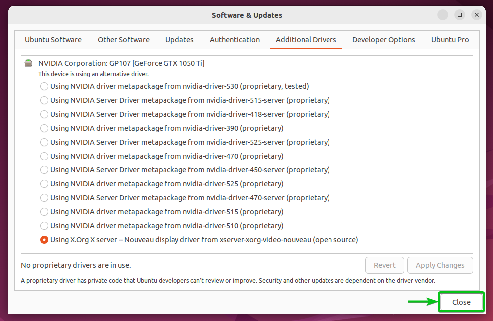Screen dimensions: 493x321
Task: Click the Revert button
Action: pos(384,265)
